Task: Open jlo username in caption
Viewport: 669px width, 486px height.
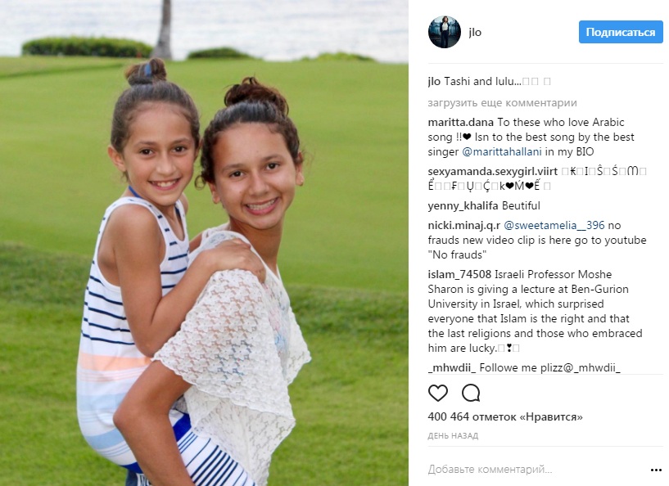Action: pos(434,82)
